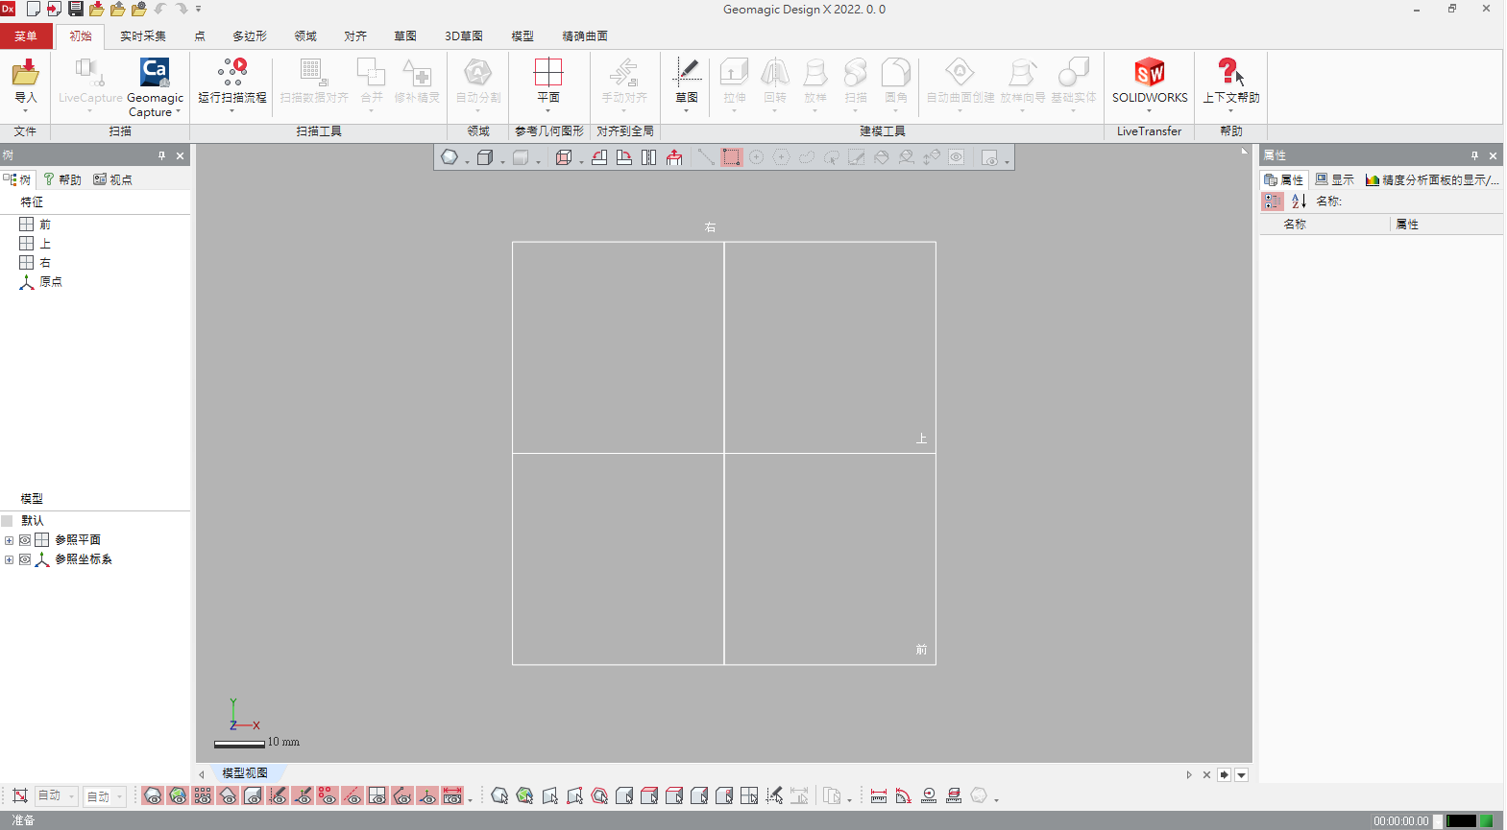Click categorized sort icon in properties panel
The height and width of the screenshot is (830, 1507).
pyautogui.click(x=1273, y=201)
